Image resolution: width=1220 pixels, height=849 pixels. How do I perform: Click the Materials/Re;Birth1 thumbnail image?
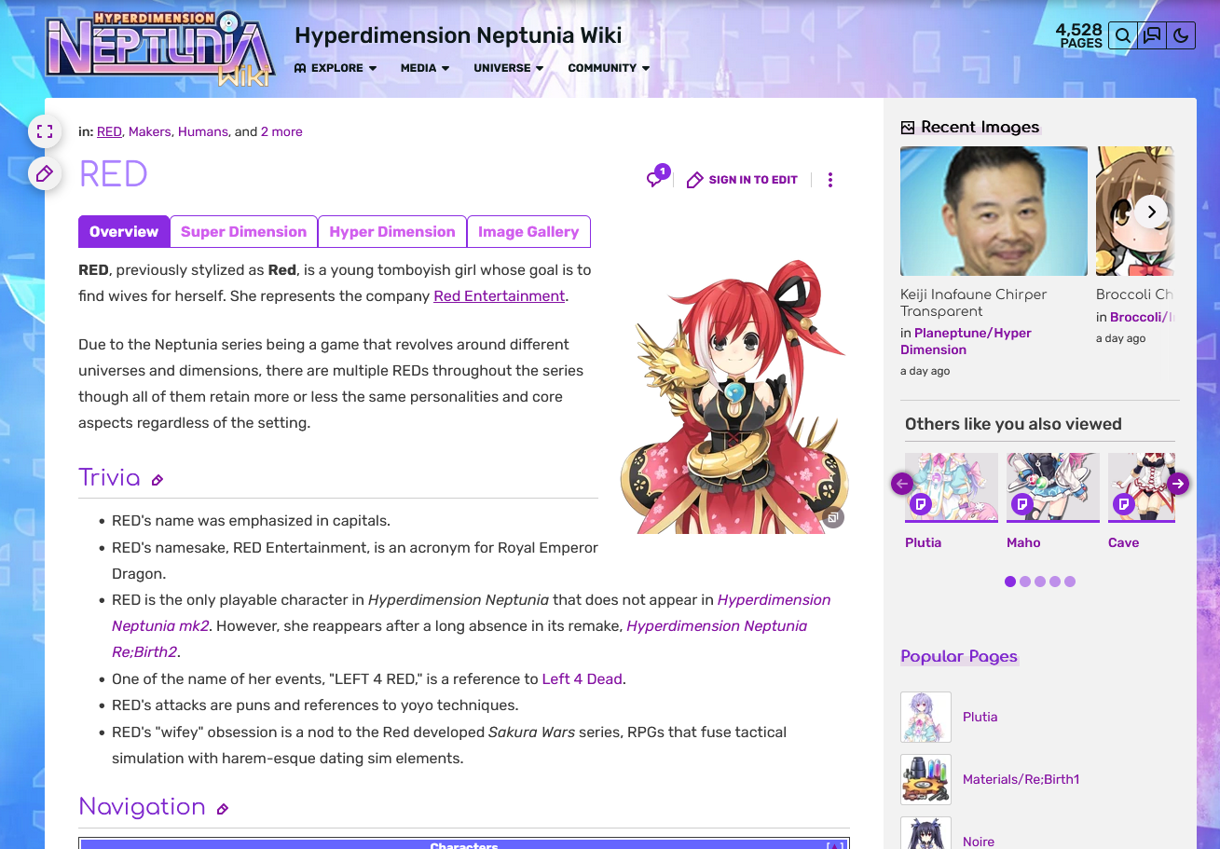pos(925,779)
